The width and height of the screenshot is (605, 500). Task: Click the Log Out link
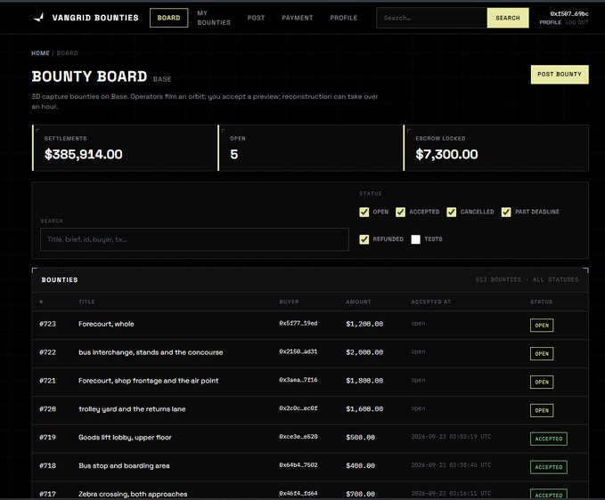click(576, 22)
